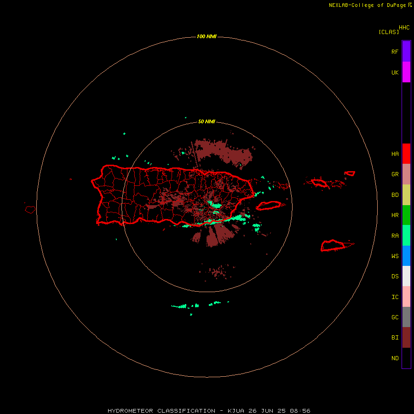Click the IC legend label
The width and height of the screenshot is (414, 414).
(x=395, y=297)
